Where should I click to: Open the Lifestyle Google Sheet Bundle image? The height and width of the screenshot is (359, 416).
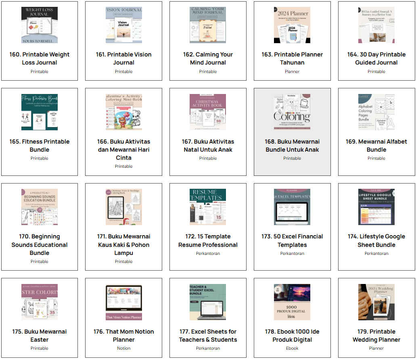click(x=376, y=207)
